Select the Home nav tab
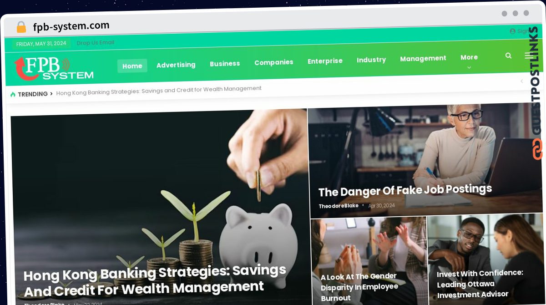 pyautogui.click(x=132, y=66)
